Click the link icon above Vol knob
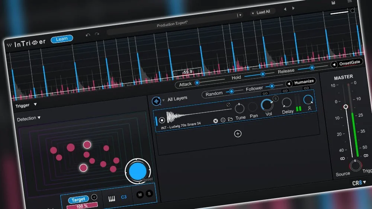Viewport: 372px width, 209px height. [x=265, y=93]
